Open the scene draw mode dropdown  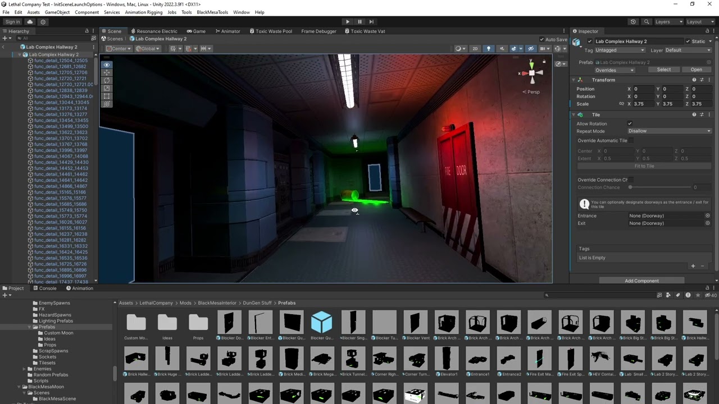coord(461,49)
